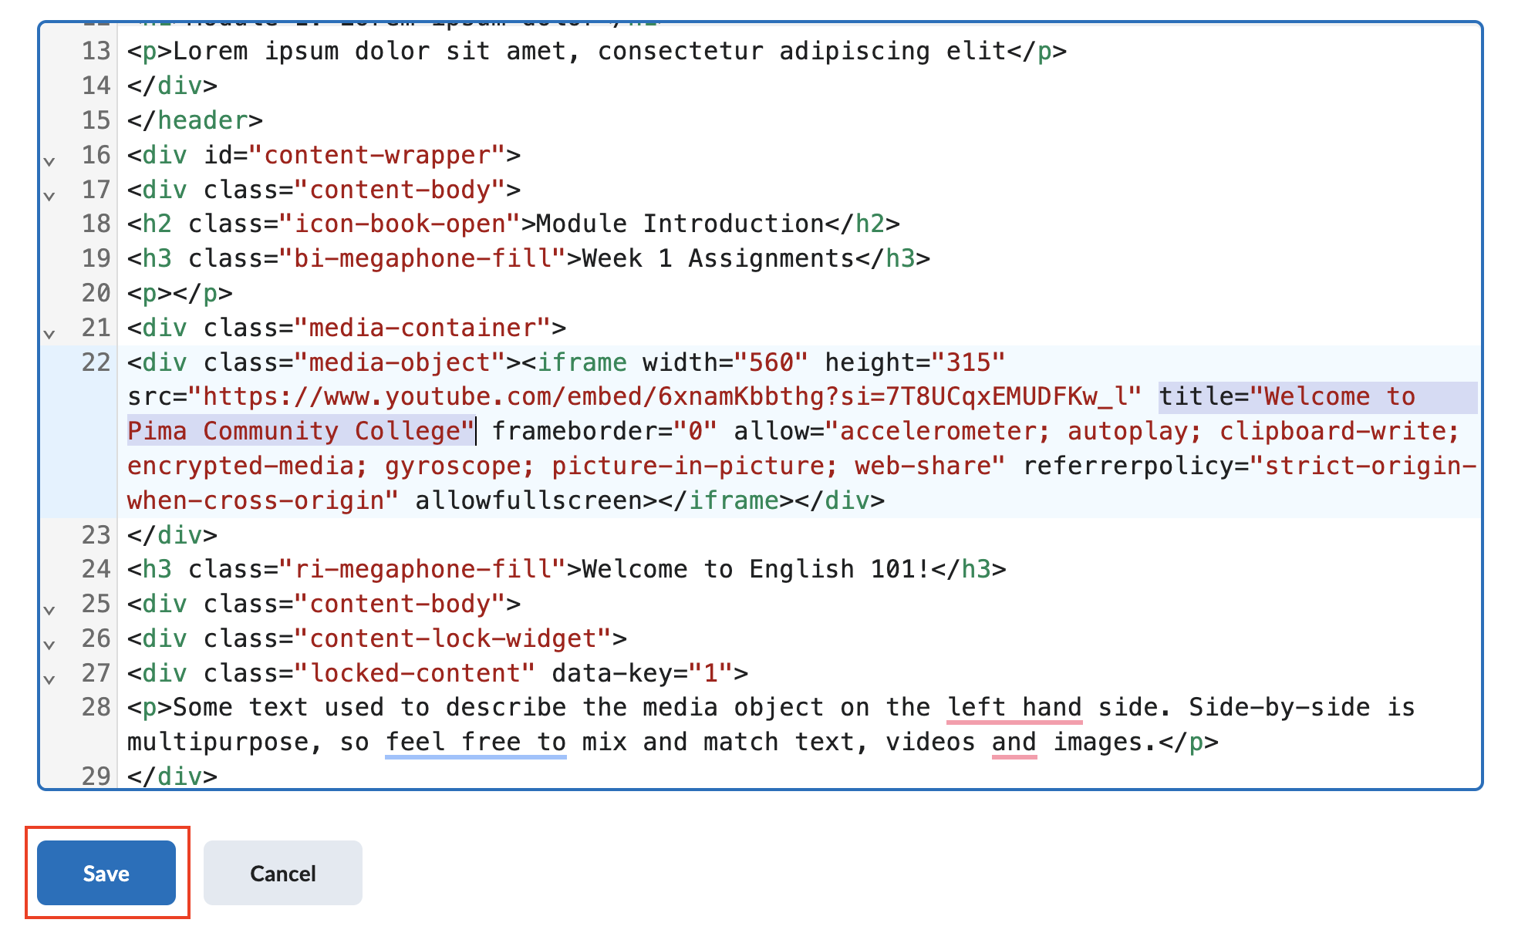Screen dimensions: 1518x933
Task: Click the frameborder value "0"
Action: pyautogui.click(x=695, y=431)
